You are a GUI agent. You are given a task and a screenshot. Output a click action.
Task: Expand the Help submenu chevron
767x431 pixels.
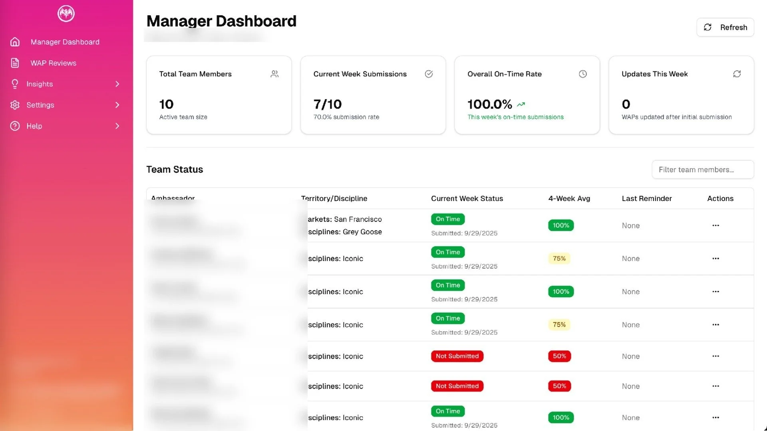pos(117,126)
